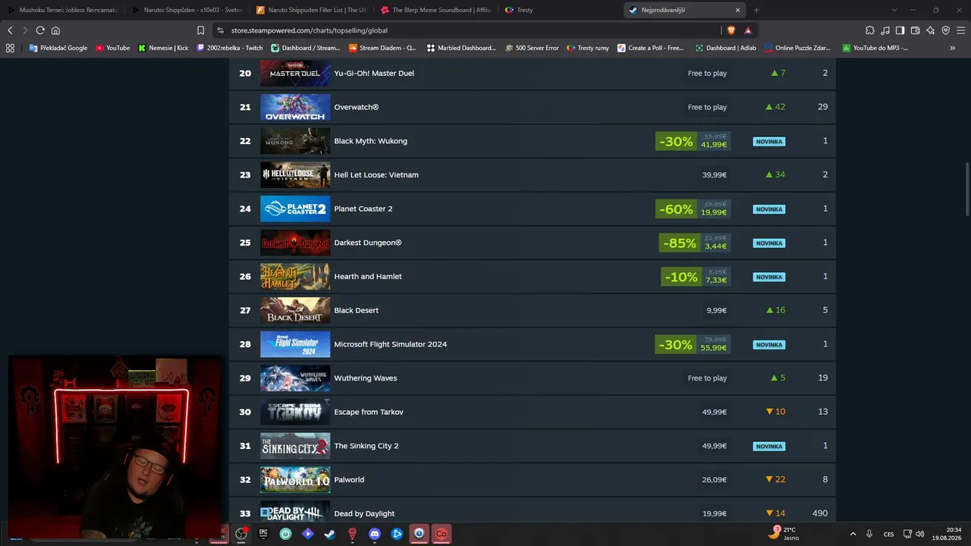
Task: Click Overwatch rank change of 42
Action: tap(775, 107)
